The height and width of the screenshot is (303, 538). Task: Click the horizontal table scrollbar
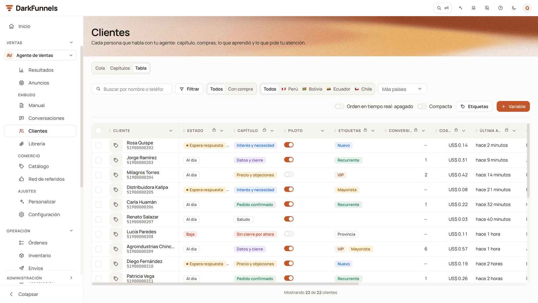tap(225, 284)
